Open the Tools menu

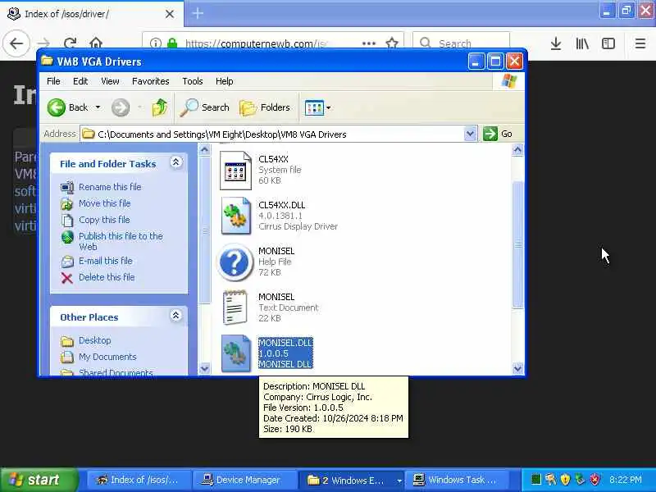click(x=193, y=81)
